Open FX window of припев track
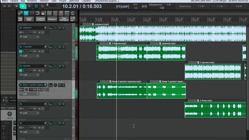 21,70
